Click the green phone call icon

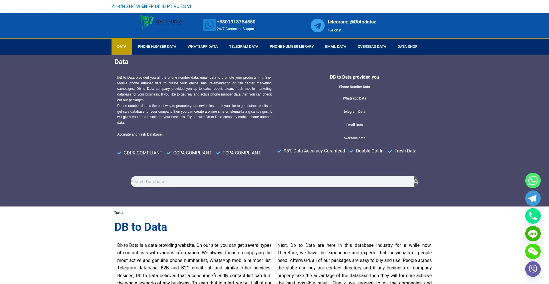(x=533, y=216)
